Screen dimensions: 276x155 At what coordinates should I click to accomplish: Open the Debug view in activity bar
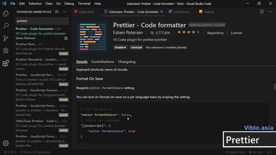pyautogui.click(x=6, y=51)
